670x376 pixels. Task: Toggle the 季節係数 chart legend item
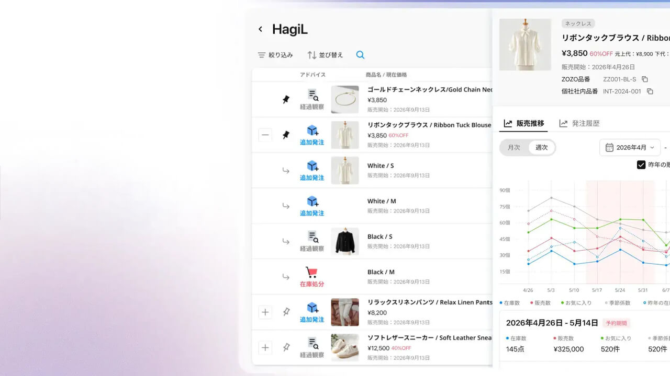618,303
